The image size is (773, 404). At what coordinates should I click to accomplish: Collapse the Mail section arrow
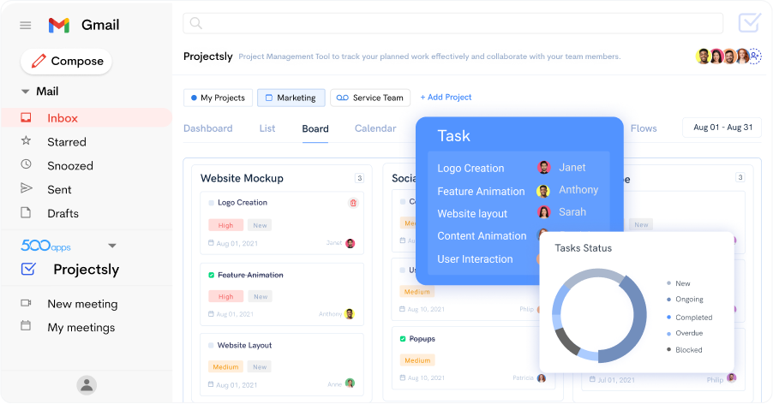[x=26, y=92]
